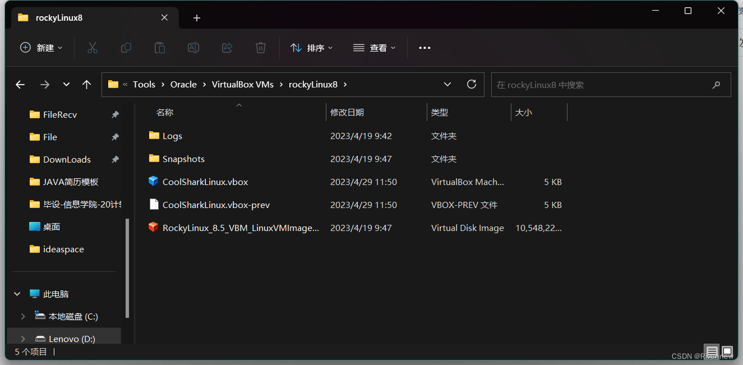Image resolution: width=743 pixels, height=365 pixels.
Task: Select the 'VBOX-PREV 文件' type text
Action: coord(464,205)
